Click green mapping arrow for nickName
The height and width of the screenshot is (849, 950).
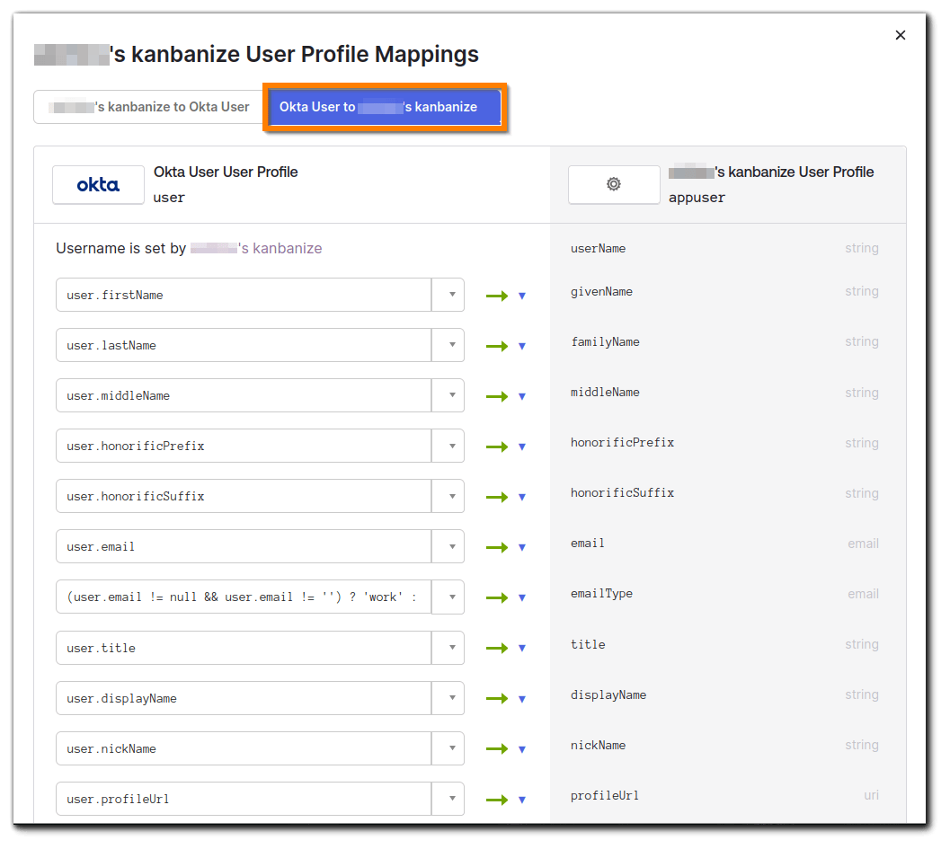497,748
